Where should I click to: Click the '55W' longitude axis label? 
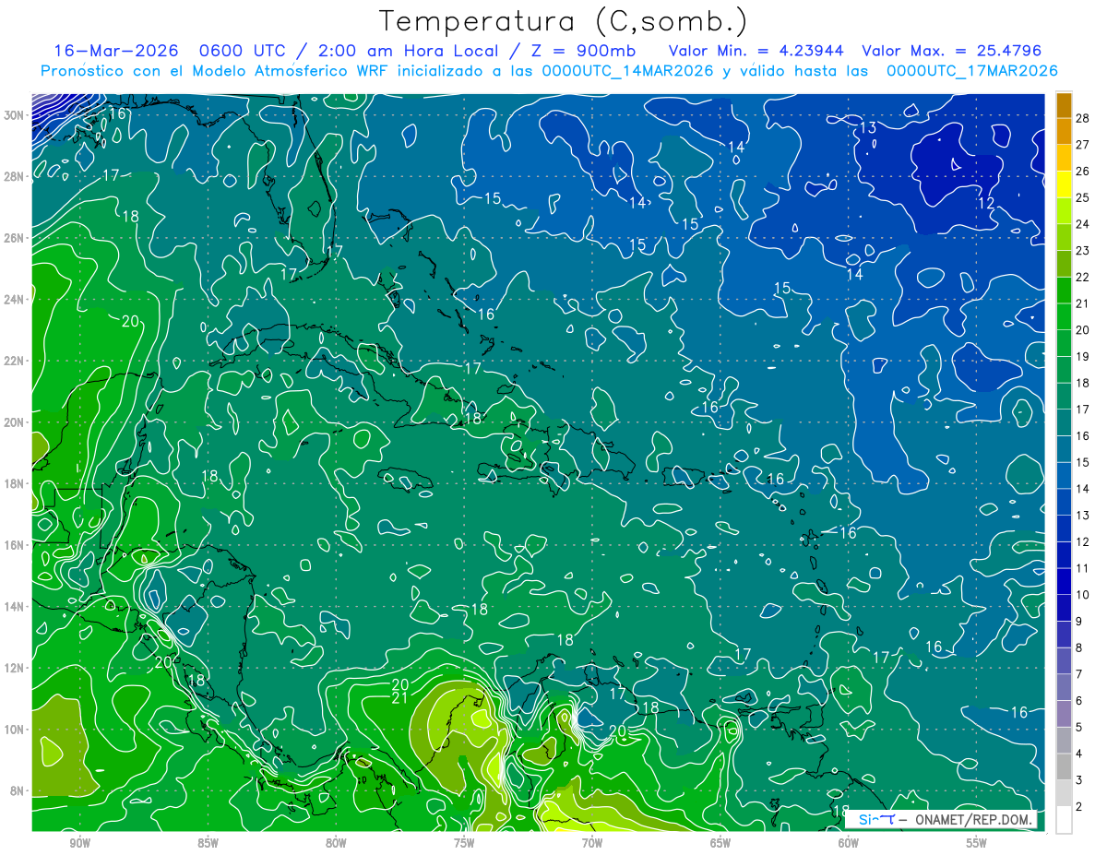pos(977,844)
